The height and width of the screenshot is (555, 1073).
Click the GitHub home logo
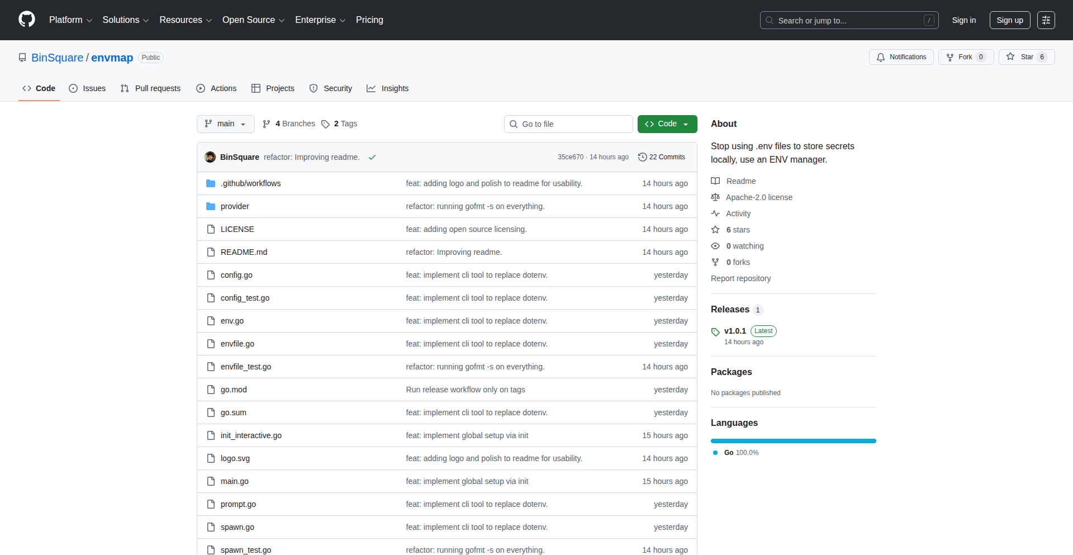point(26,20)
